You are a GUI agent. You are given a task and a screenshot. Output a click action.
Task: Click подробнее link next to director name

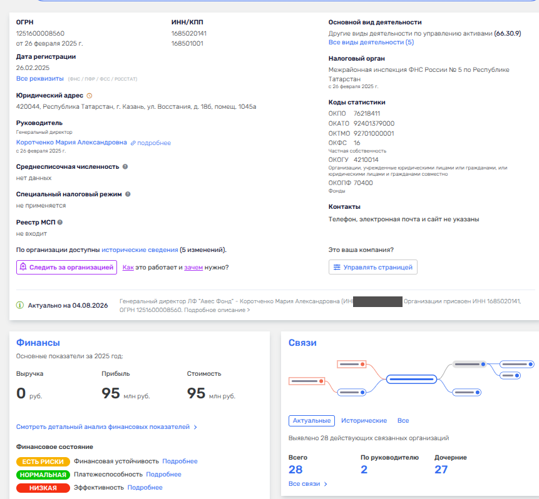154,143
